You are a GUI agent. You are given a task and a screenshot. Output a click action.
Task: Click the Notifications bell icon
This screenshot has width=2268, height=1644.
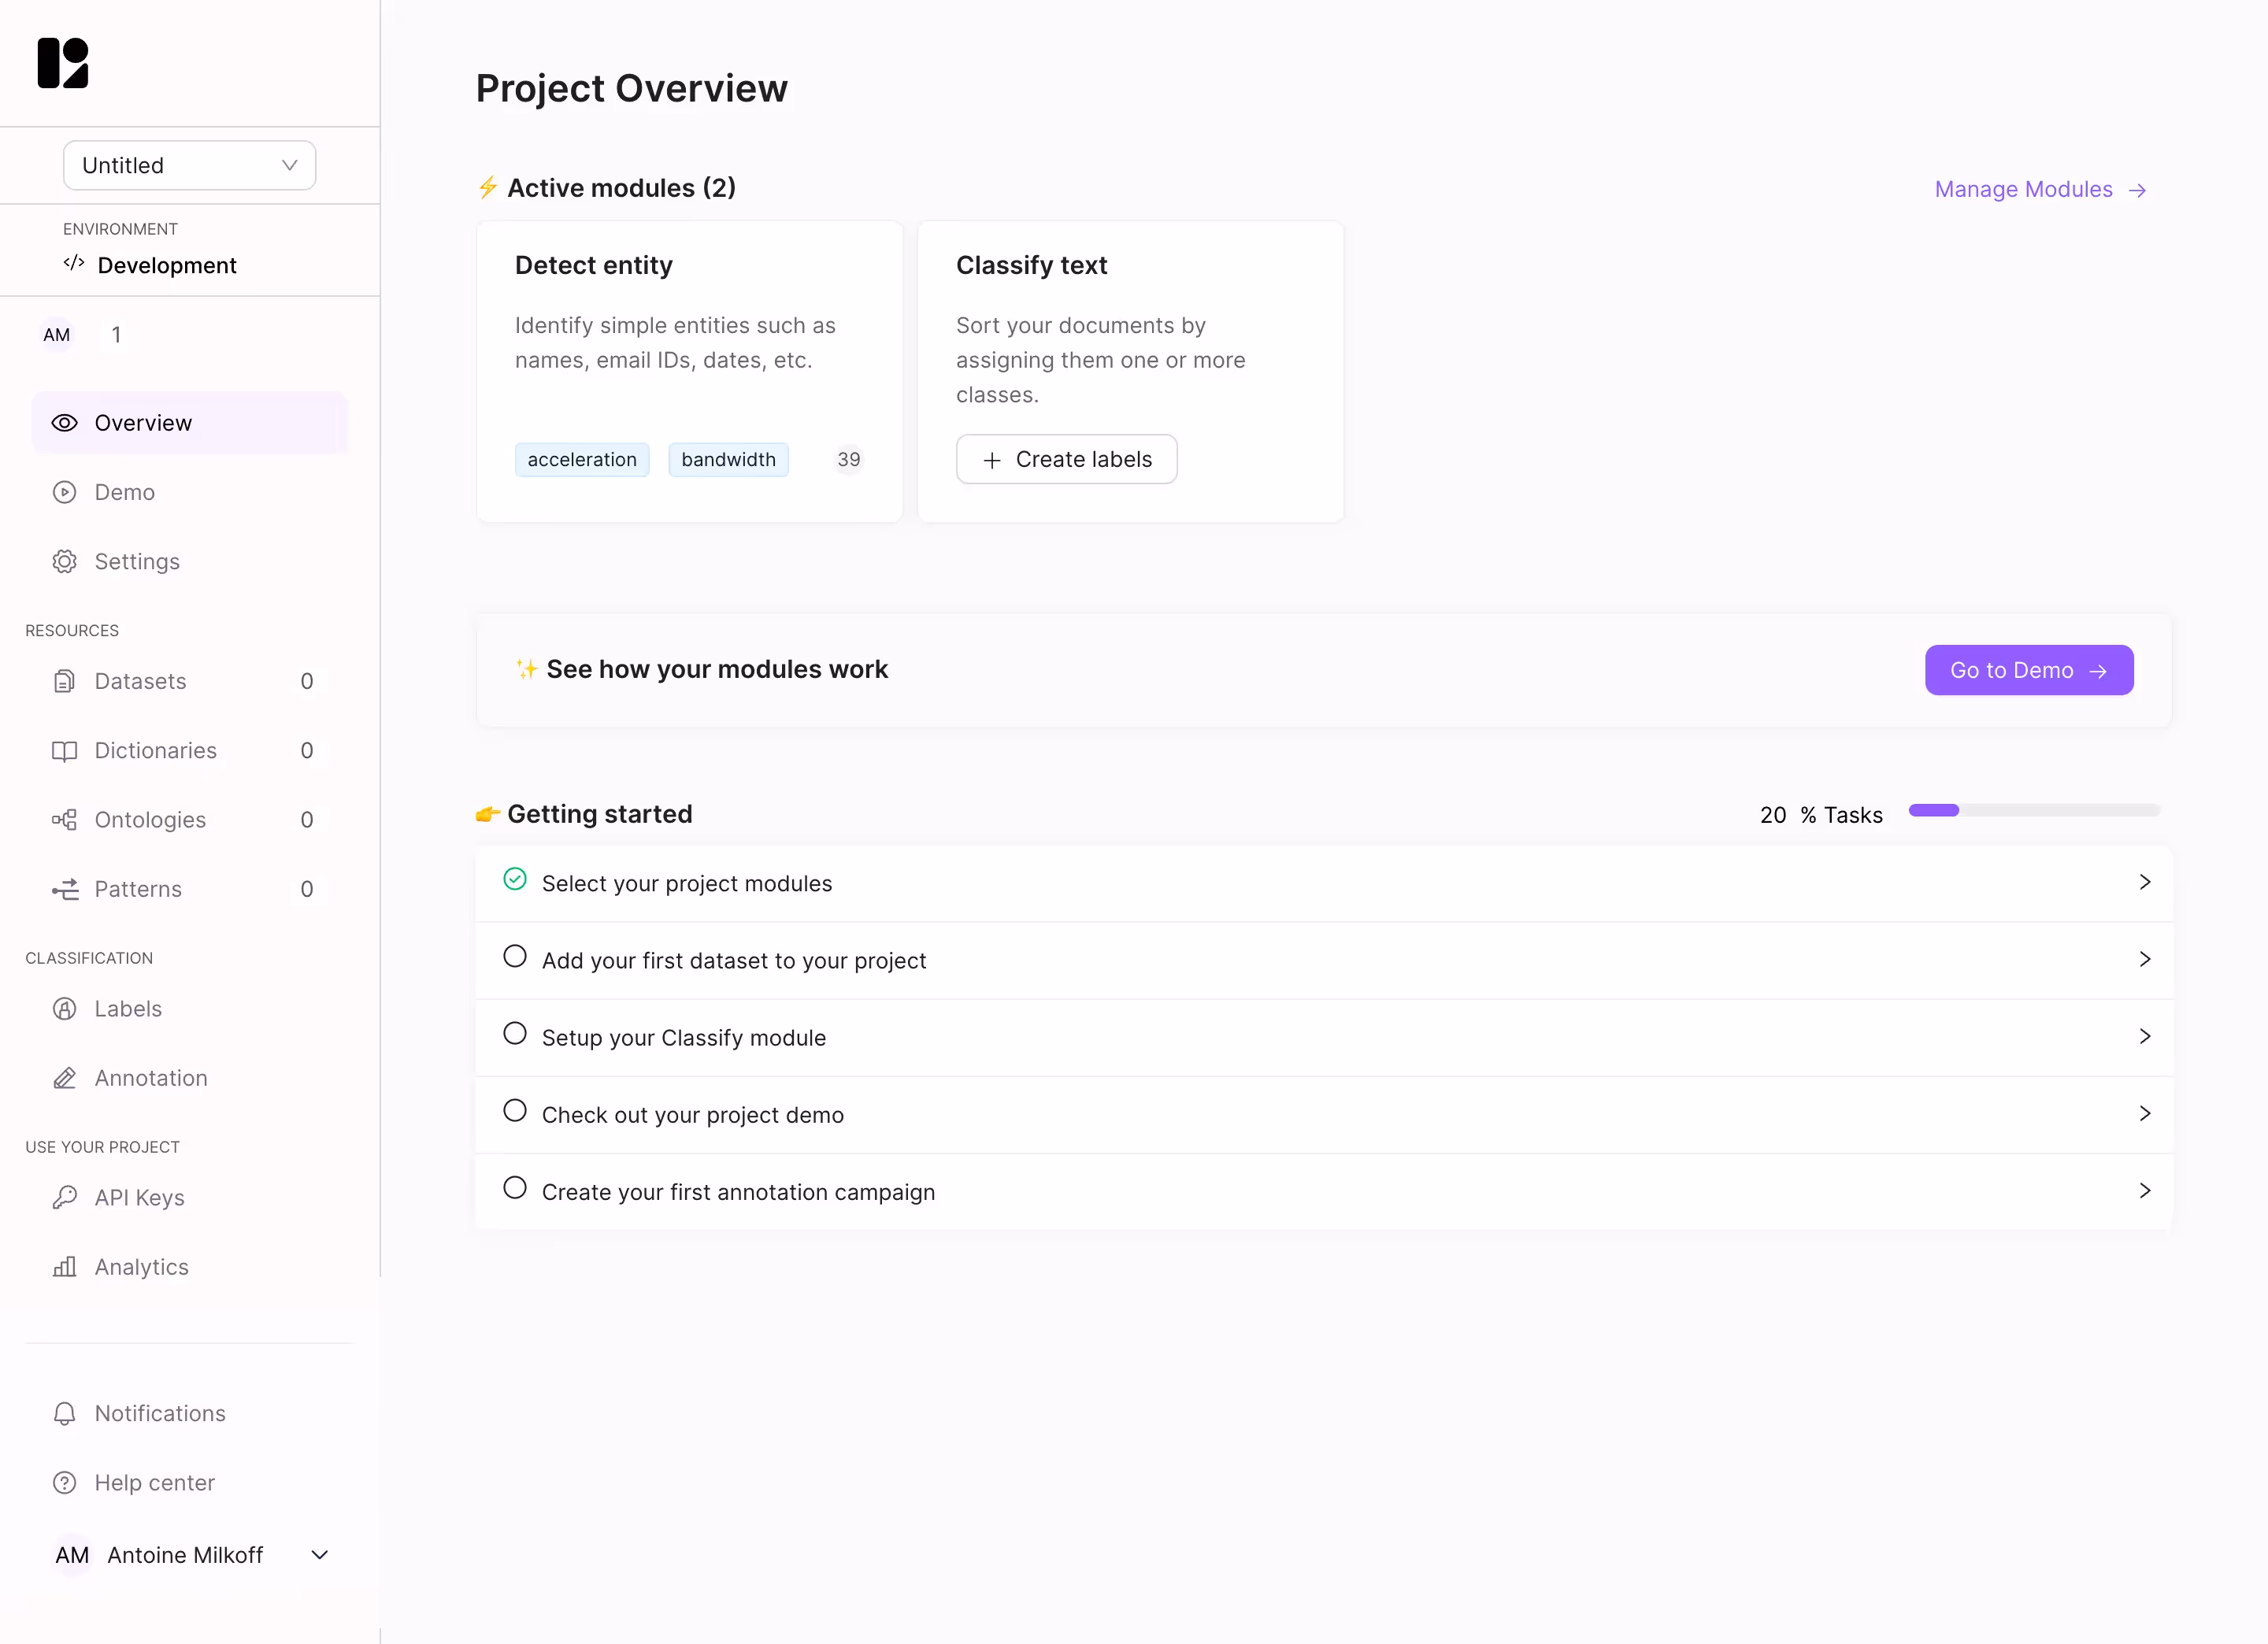(x=64, y=1413)
